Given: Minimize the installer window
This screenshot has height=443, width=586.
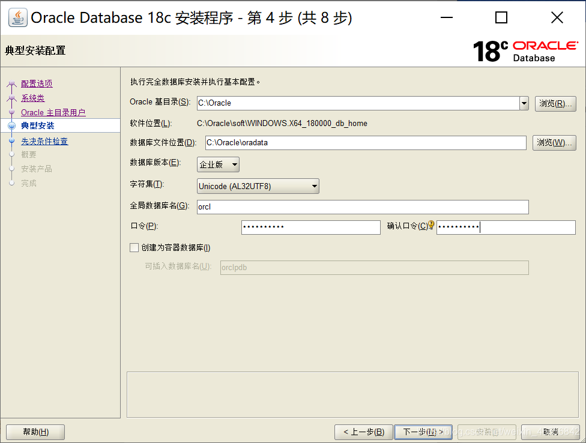Looking at the screenshot, I should 447,17.
